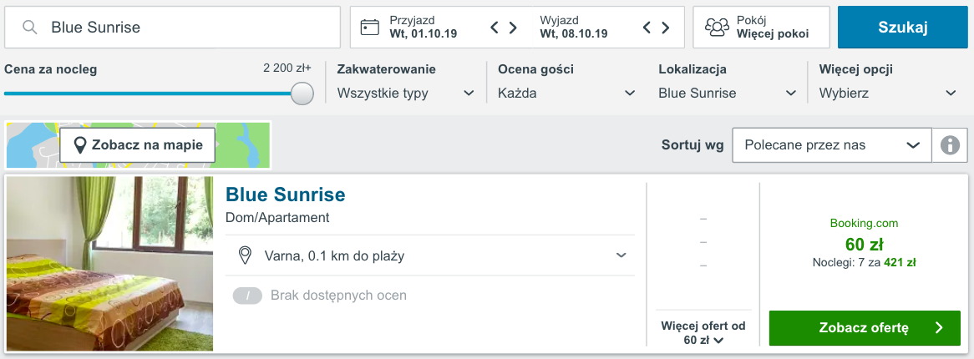Expand Więcej opcji Wybierz dropdown
Image resolution: width=974 pixels, height=359 pixels.
[888, 94]
